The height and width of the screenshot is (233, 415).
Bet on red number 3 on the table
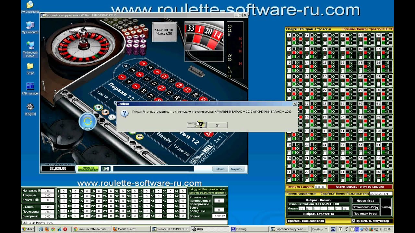(143, 63)
